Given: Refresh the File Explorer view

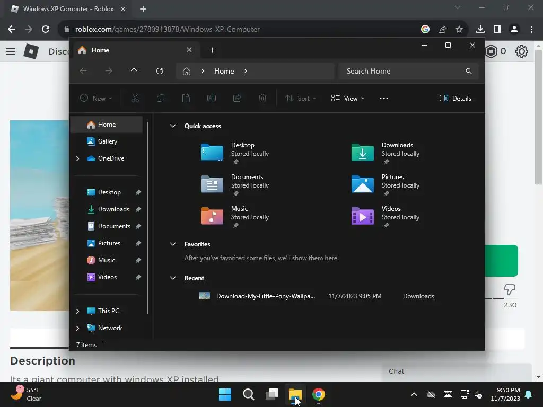Looking at the screenshot, I should pos(160,71).
